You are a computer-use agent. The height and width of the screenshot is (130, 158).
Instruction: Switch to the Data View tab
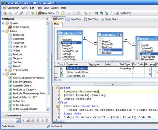point(74,19)
